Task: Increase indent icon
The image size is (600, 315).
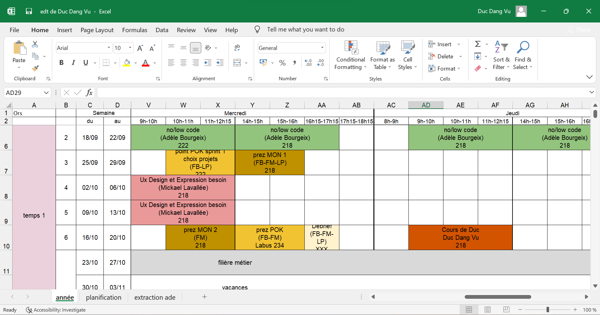Action: (220, 63)
